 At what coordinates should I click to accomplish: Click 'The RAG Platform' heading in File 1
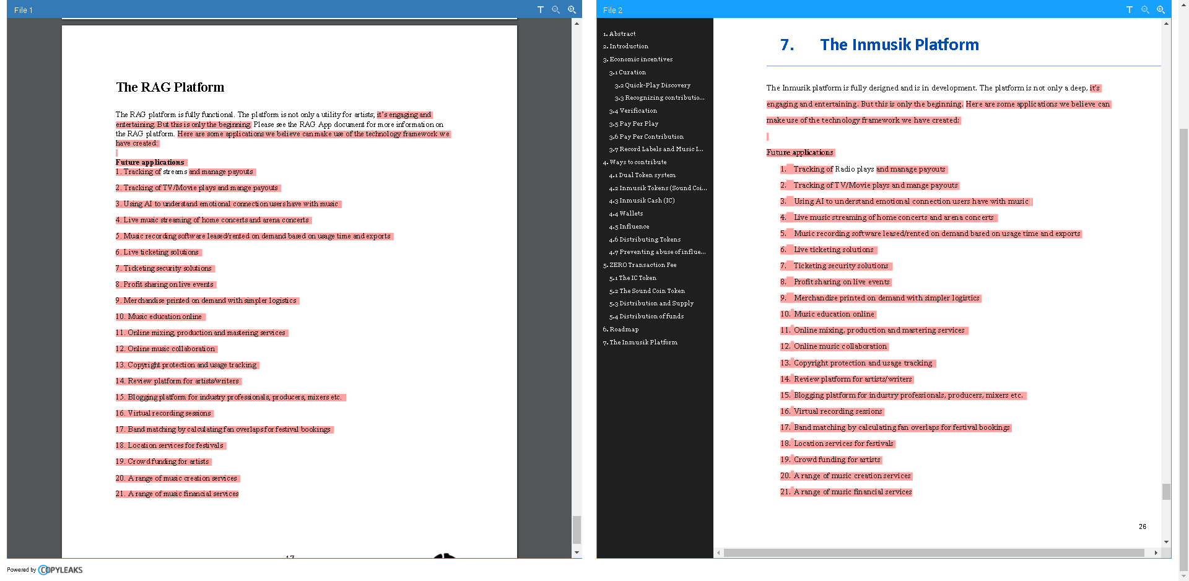point(170,87)
